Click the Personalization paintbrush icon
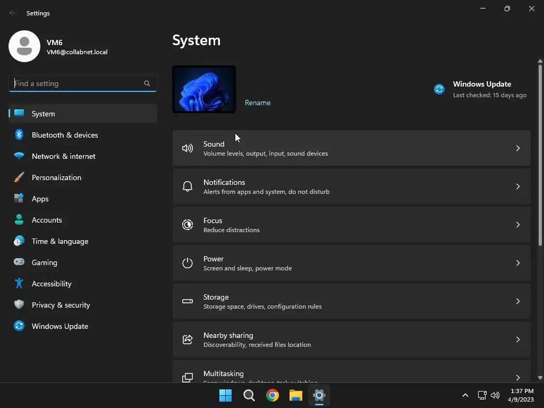Image resolution: width=544 pixels, height=408 pixels. coord(19,177)
